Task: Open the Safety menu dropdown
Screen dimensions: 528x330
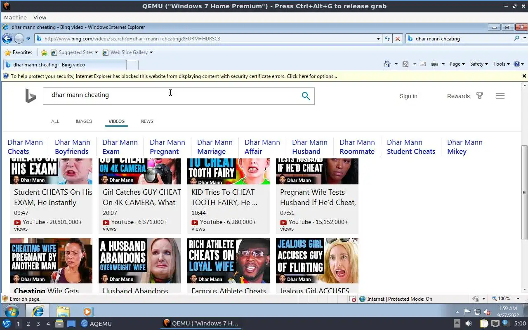Action: 479,64
